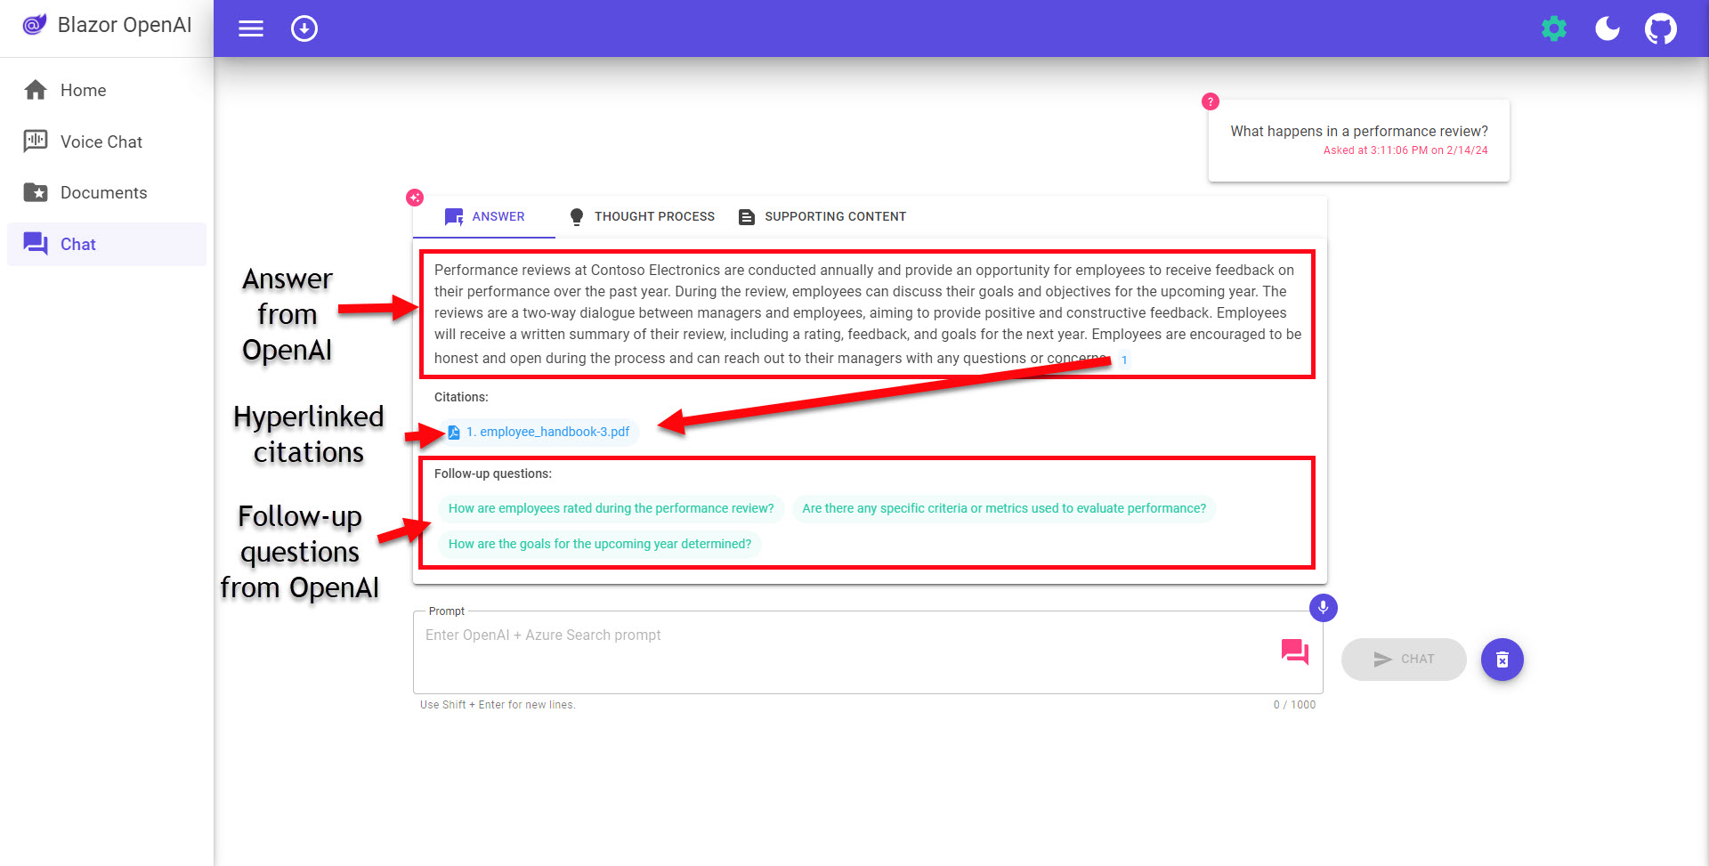Click the PDF file icon in citation
Image resolution: width=1709 pixels, height=866 pixels.
(454, 432)
